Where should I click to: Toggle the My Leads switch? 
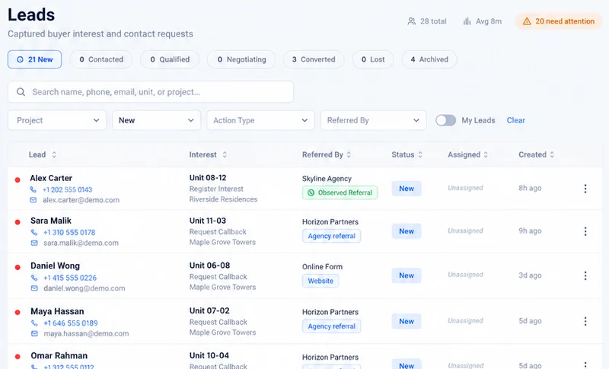445,120
